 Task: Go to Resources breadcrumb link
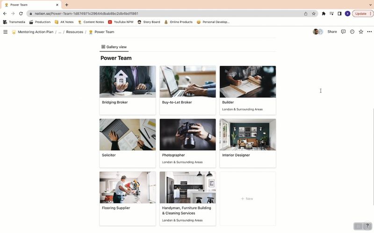(x=74, y=32)
